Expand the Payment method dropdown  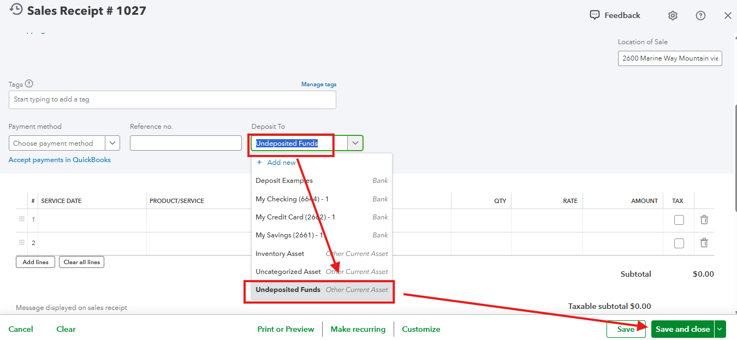tap(113, 143)
